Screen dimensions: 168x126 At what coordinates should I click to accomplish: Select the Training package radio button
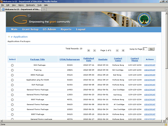12,70
